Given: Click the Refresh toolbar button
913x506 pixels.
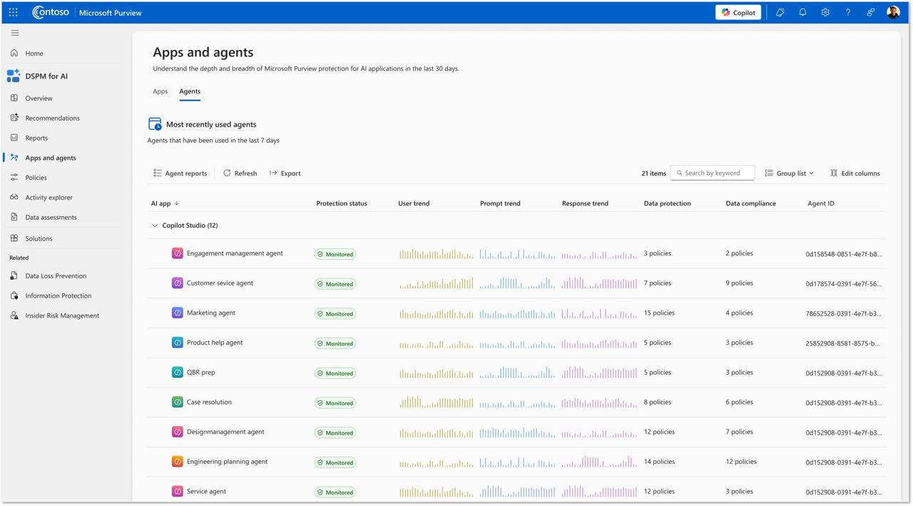Looking at the screenshot, I should pyautogui.click(x=240, y=173).
